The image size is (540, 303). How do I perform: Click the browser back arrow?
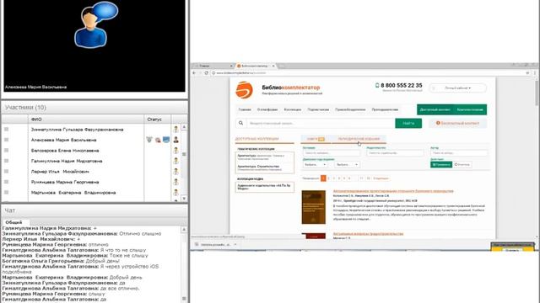[x=194, y=73]
